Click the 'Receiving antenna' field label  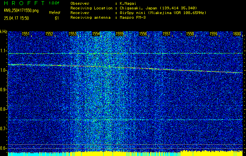(x=90, y=18)
